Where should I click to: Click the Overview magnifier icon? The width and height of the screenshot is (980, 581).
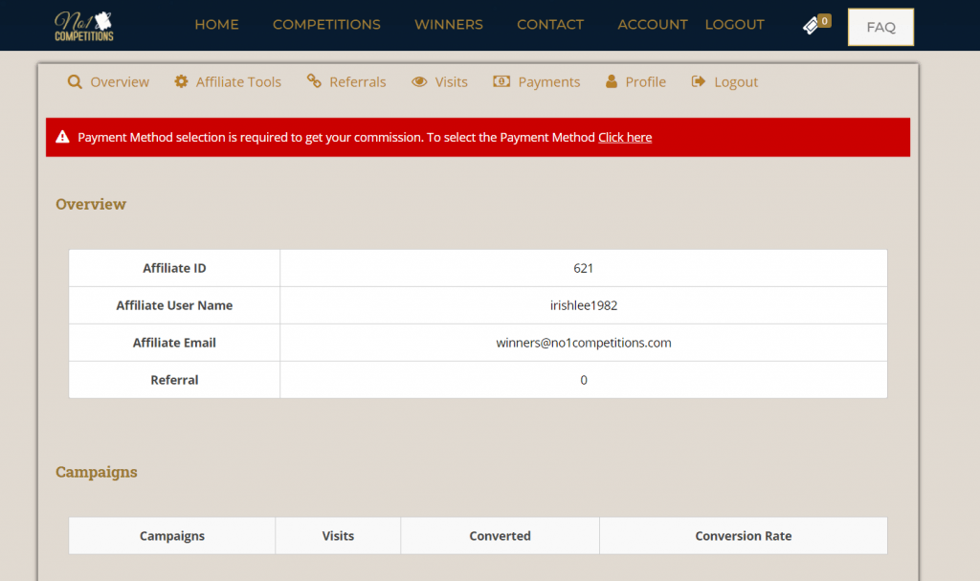click(75, 82)
